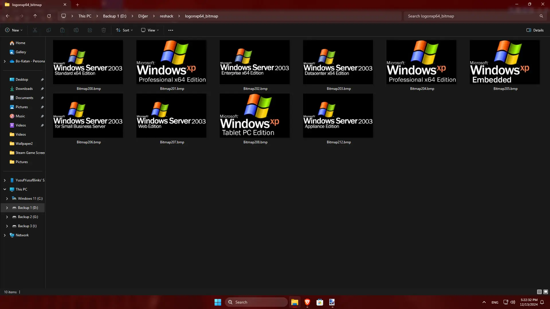Refresh the current folder view
Image resolution: width=550 pixels, height=309 pixels.
coord(49,16)
